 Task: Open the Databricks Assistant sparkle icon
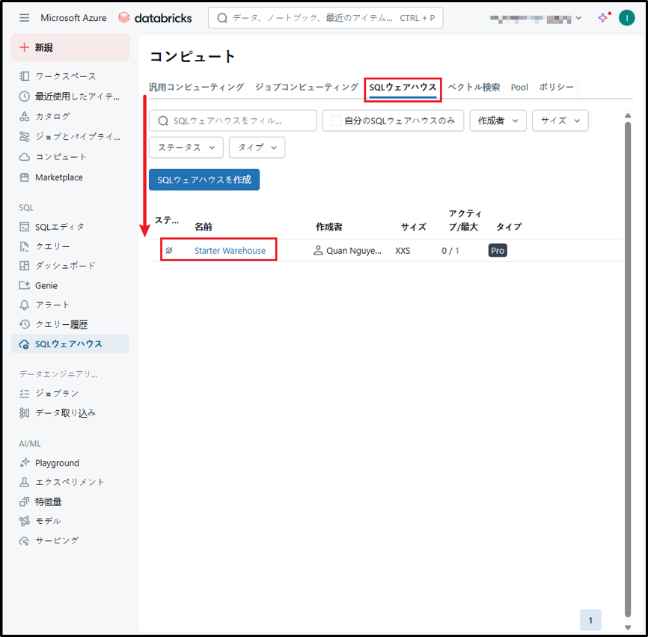tap(603, 18)
